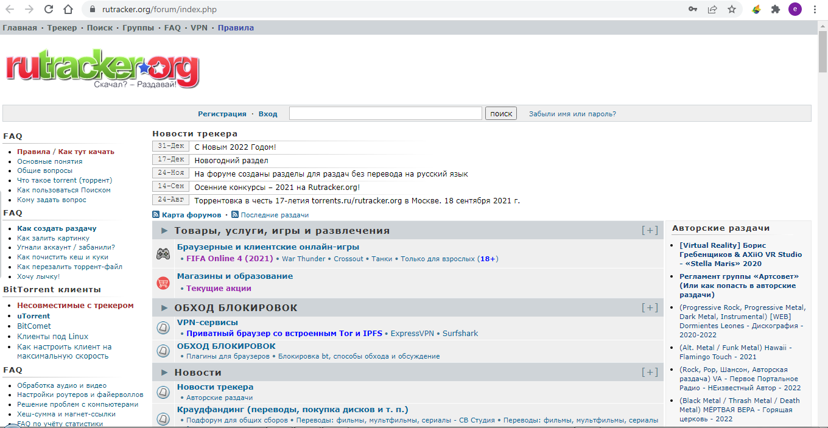
Task: Open Хочу лычку! FAQ link
Action: coord(38,276)
